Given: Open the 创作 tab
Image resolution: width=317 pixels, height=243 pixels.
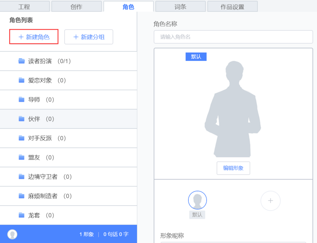Looking at the screenshot, I should coord(76,7).
